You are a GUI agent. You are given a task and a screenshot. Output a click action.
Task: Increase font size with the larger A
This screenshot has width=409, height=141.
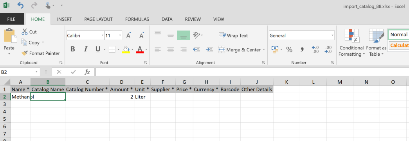pos(129,35)
